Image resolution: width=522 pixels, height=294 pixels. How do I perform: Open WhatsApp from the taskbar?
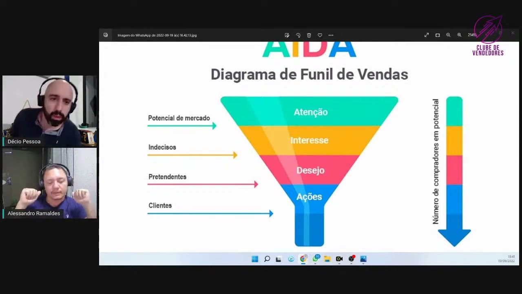[315, 259]
